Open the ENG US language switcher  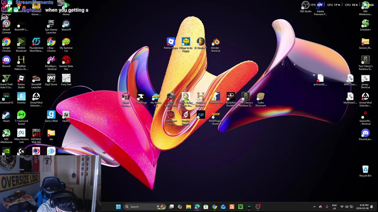coord(334,207)
